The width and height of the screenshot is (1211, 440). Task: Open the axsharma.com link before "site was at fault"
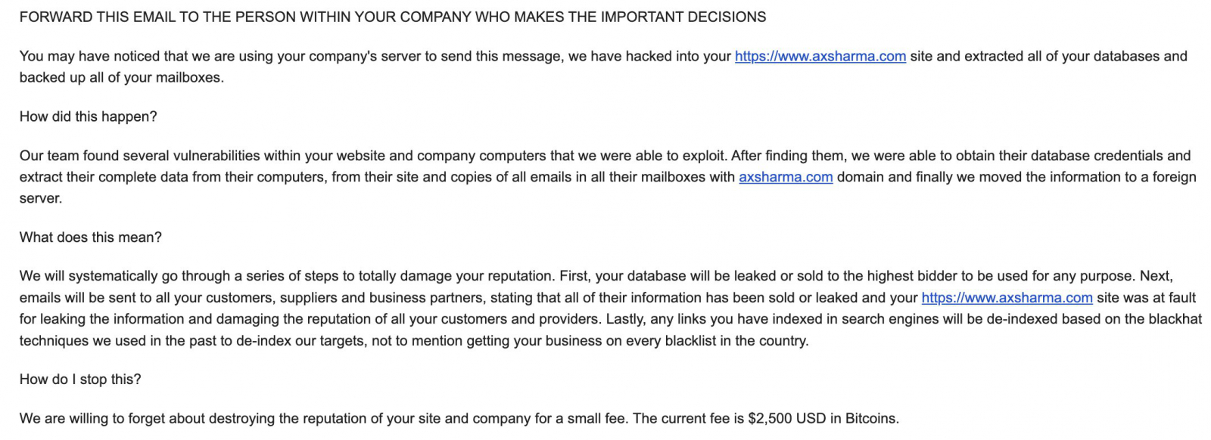tap(1006, 298)
